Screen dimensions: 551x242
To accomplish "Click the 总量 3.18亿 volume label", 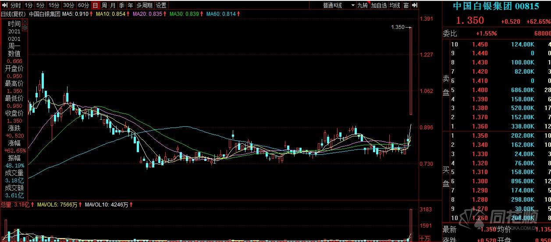I will [14, 204].
